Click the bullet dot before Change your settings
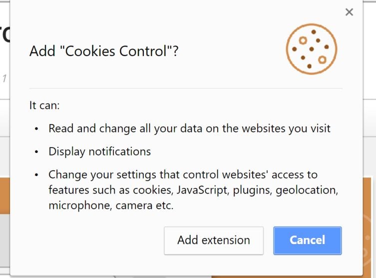Image resolution: width=376 pixels, height=278 pixels. (36, 175)
